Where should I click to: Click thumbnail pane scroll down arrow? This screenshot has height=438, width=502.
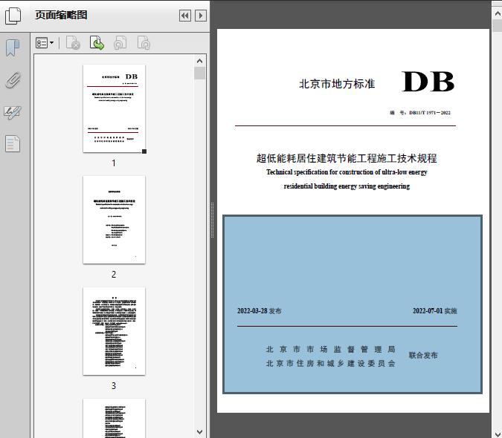point(200,432)
